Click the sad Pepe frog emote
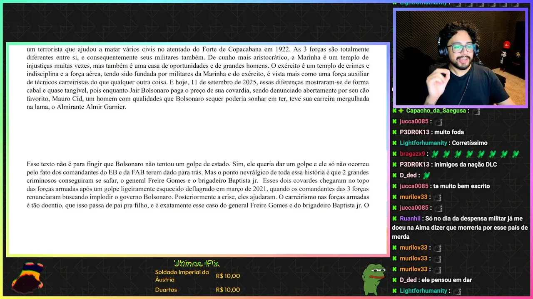The width and height of the screenshot is (533, 299). pos(374,279)
